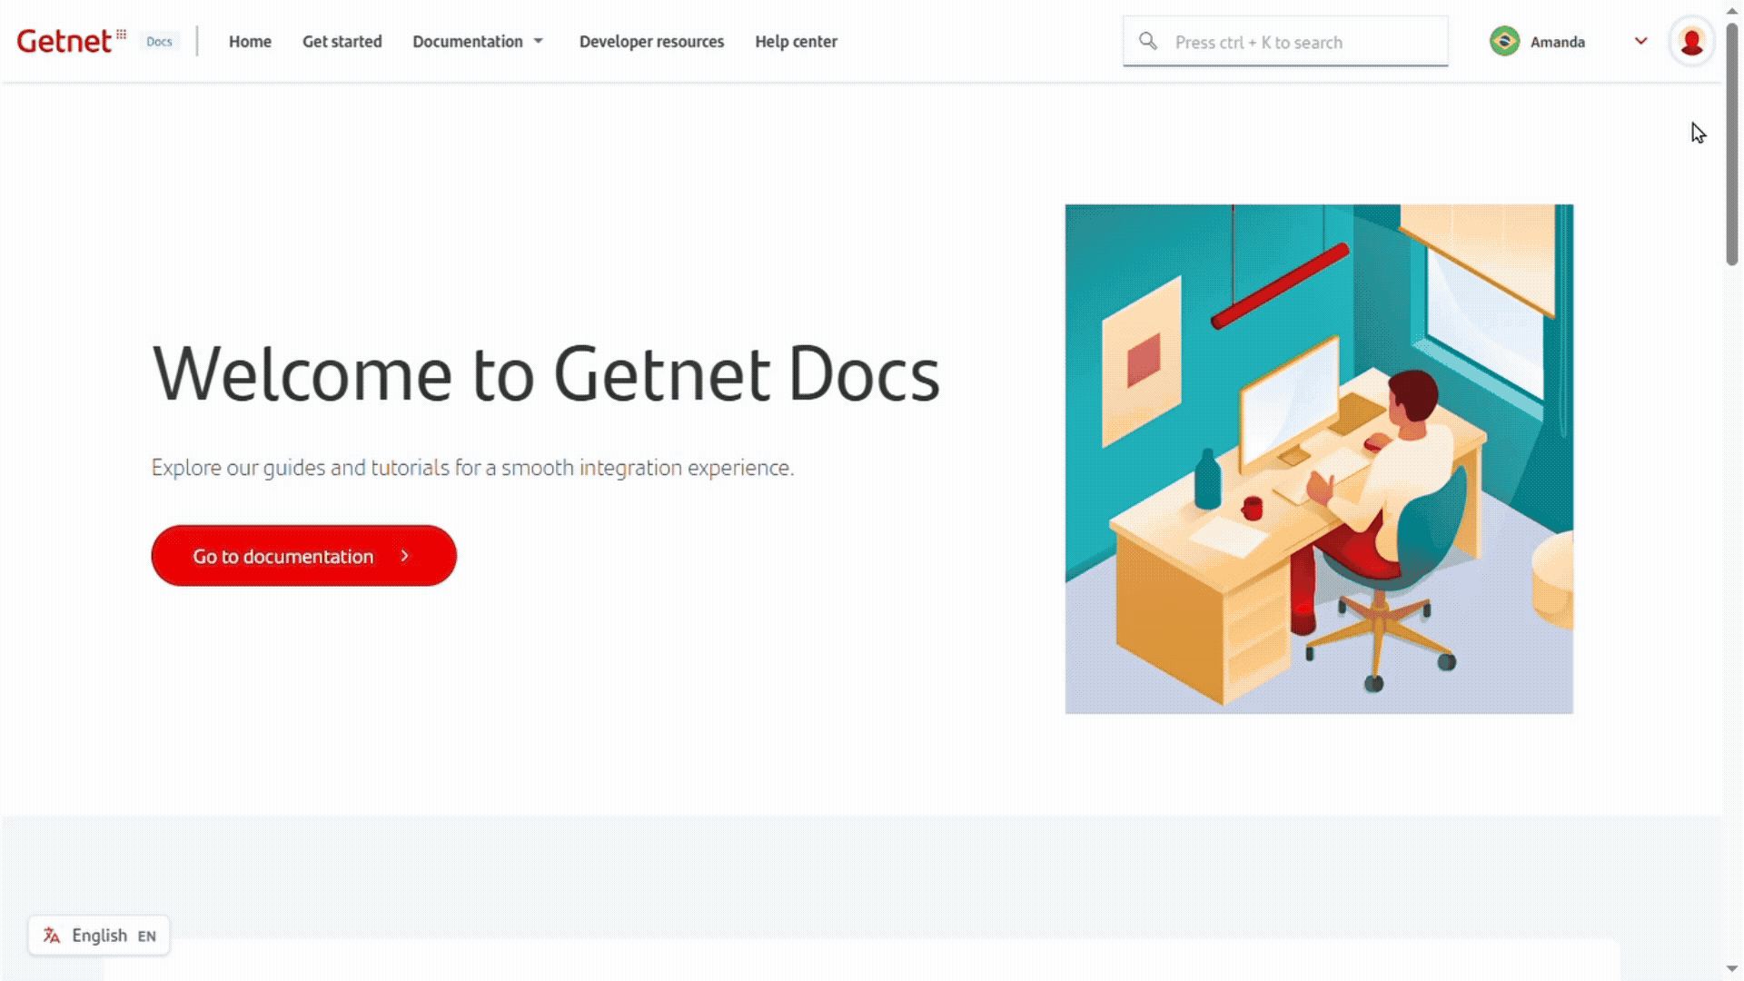Go to the Home menu item
Viewport: 1744px width, 981px height.
point(250,42)
